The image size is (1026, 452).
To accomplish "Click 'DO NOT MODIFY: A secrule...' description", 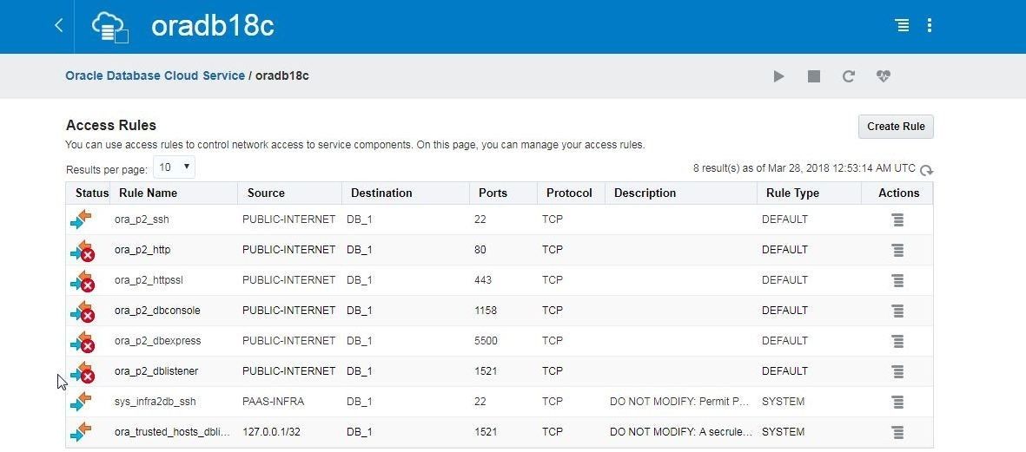I will point(681,432).
